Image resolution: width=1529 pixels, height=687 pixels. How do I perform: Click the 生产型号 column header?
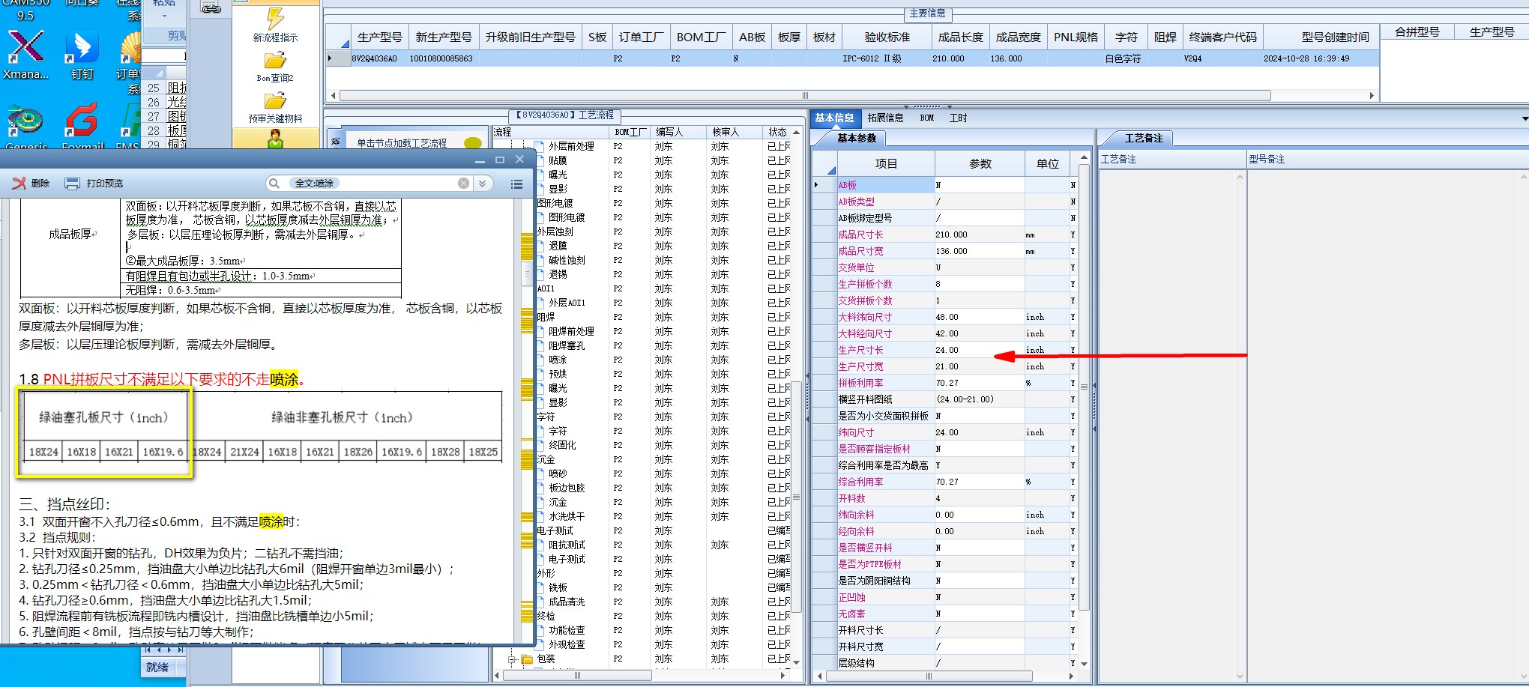tap(380, 37)
